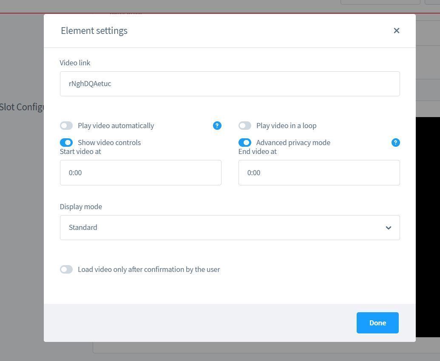Enable Play video automatically switch
Viewport: 440px width, 361px height.
[66, 126]
